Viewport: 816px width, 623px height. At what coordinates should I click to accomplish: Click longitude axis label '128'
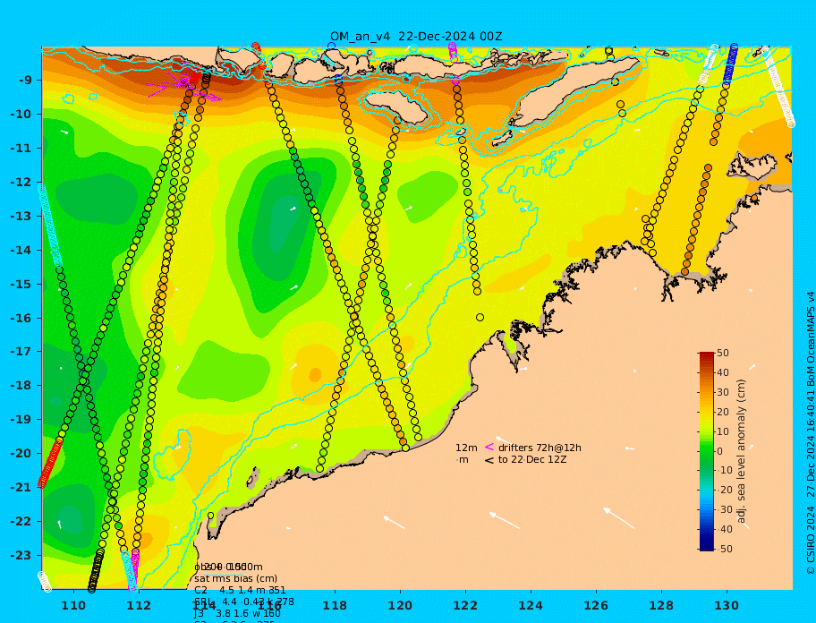[661, 606]
